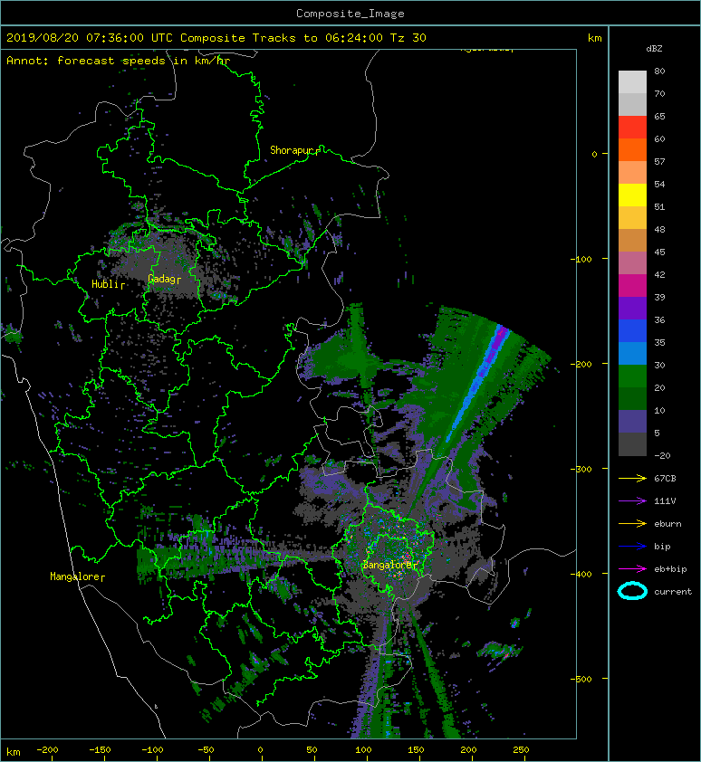
Task: Select the '50' tick on the horizontal axis
Action: pos(312,750)
